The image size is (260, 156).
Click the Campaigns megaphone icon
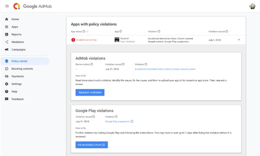pyautogui.click(x=6, y=49)
